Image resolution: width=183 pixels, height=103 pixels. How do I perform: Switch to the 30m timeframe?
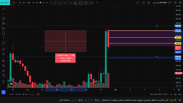click(29, 3)
